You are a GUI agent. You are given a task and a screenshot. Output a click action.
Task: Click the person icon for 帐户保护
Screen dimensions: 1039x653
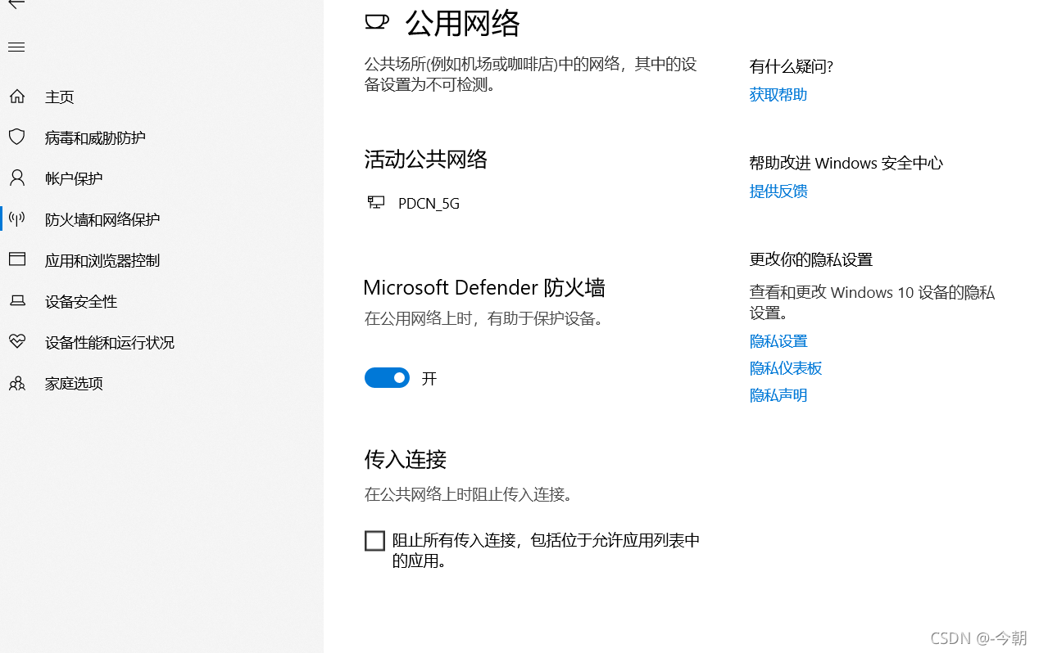click(x=16, y=178)
